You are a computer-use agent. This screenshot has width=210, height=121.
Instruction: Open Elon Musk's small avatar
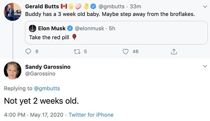point(33,28)
